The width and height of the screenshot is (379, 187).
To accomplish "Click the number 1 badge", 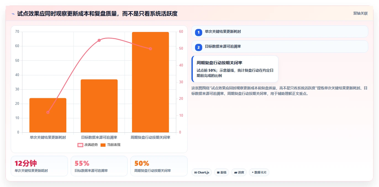I will [198, 33].
